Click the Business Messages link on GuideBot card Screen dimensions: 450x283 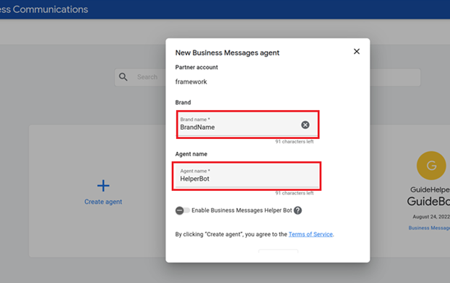(x=429, y=228)
